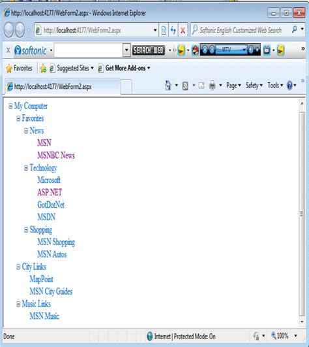This screenshot has height=347, width=309.
Task: Click the Refresh arrows icon
Action: (x=173, y=30)
